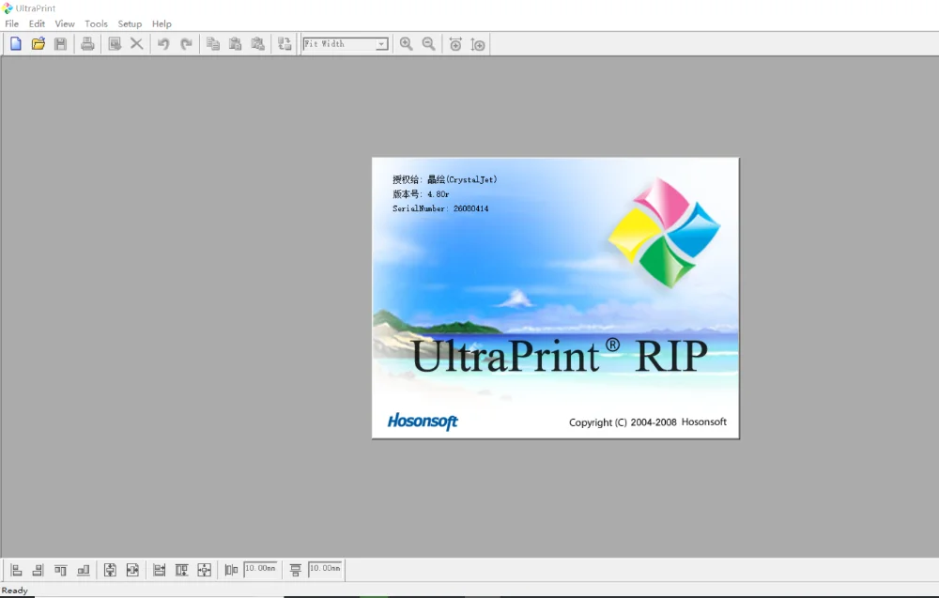Click the Zoom In magnifier icon

[x=406, y=44]
